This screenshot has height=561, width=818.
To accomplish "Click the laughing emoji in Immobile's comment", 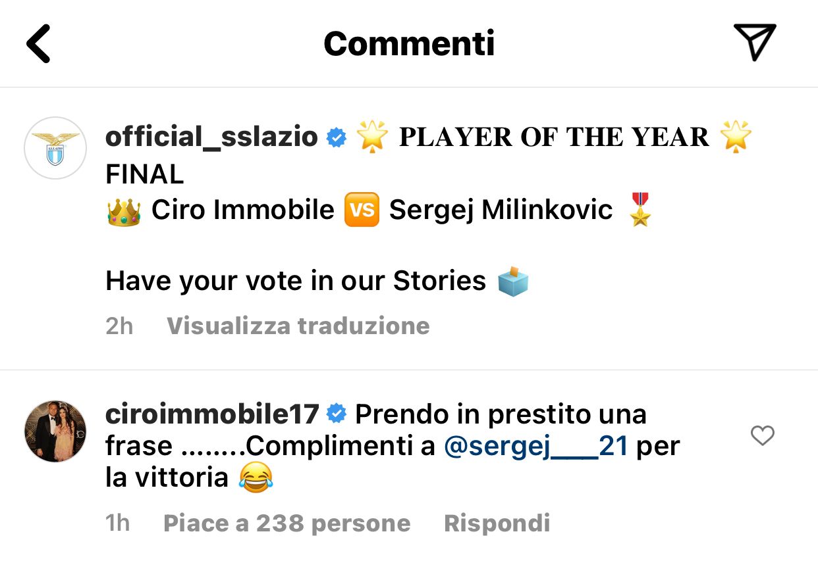I will 256,478.
